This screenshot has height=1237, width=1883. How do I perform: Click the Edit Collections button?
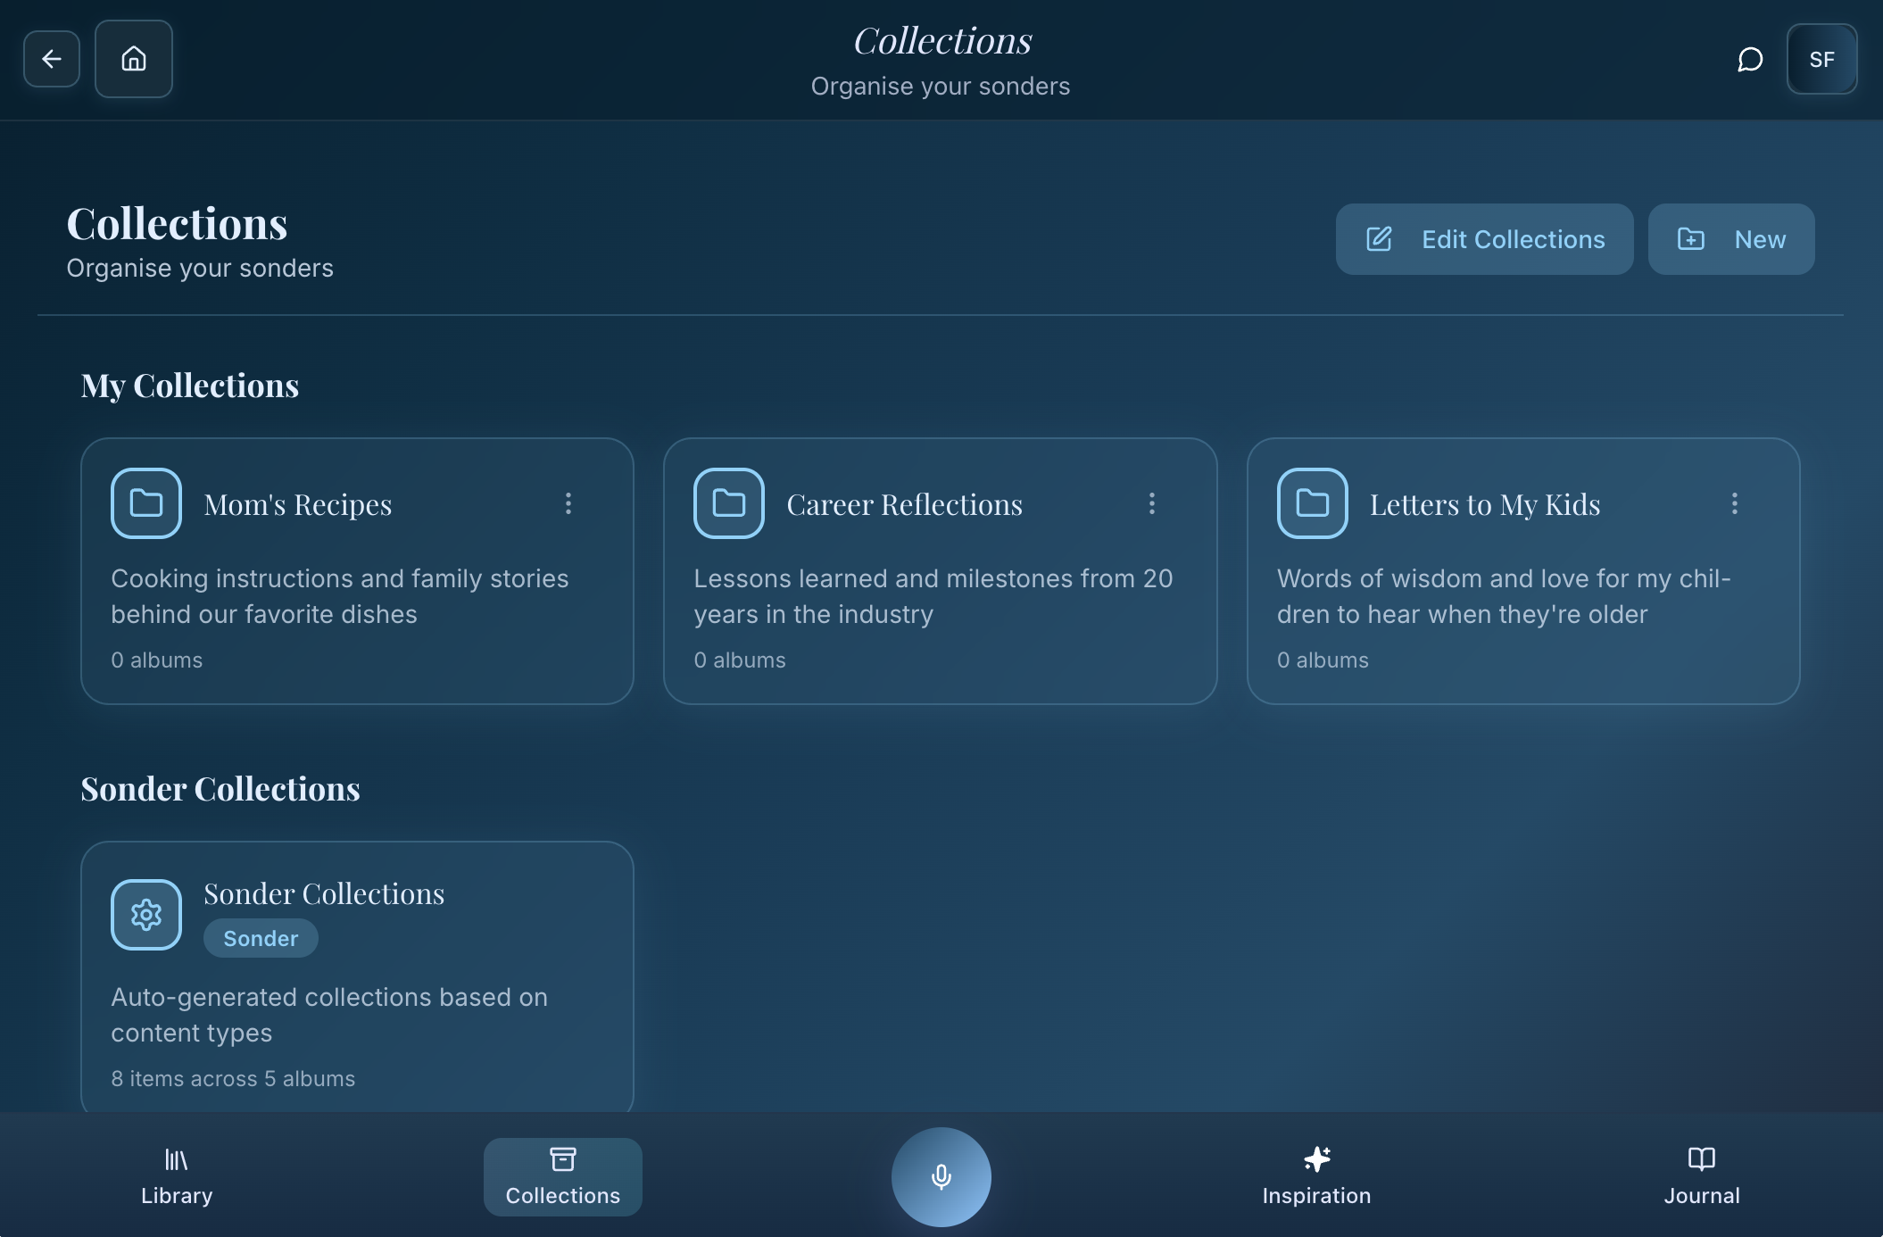1484,239
